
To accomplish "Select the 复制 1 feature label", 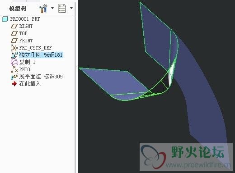I will point(27,62).
